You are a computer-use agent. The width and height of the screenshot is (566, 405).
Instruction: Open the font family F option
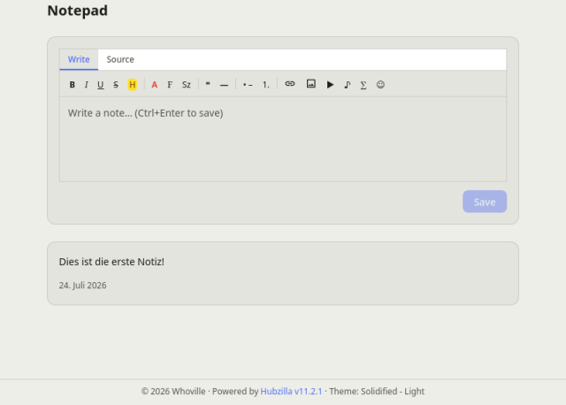(x=170, y=85)
